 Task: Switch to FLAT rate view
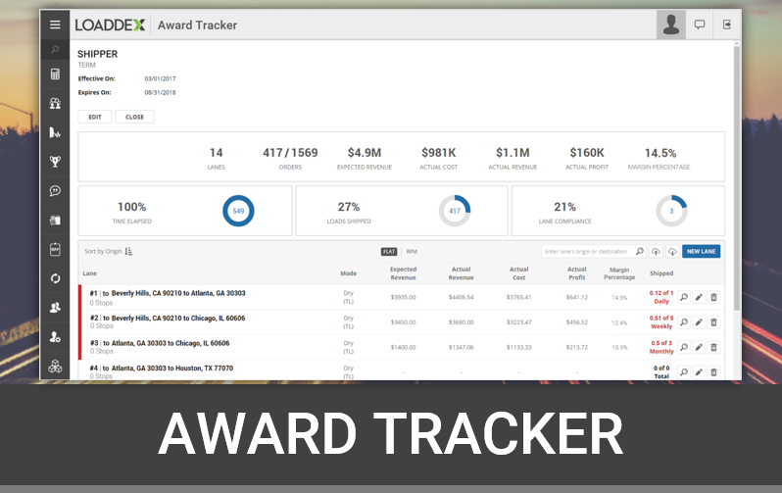click(389, 251)
